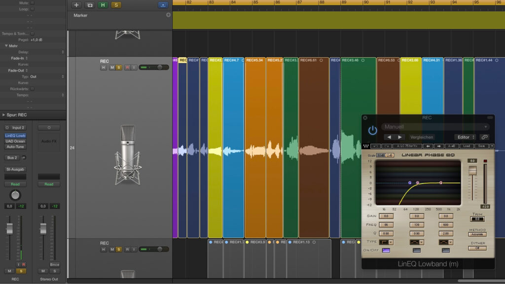Click the Vergleichen compare button
505x284 pixels.
click(x=422, y=137)
